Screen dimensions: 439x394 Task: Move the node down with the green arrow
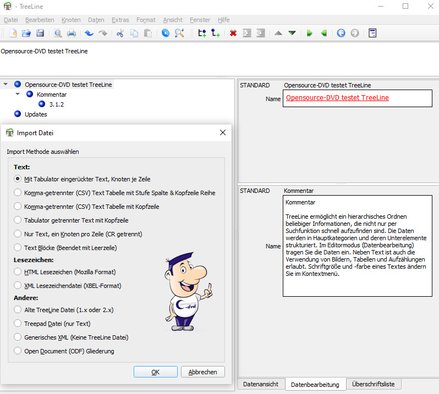(x=292, y=33)
